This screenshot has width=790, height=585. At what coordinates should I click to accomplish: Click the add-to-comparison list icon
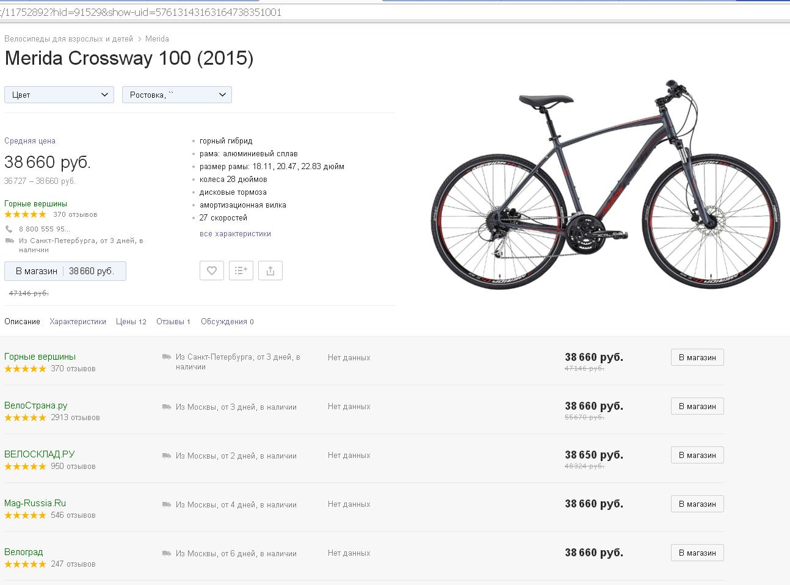pyautogui.click(x=241, y=271)
